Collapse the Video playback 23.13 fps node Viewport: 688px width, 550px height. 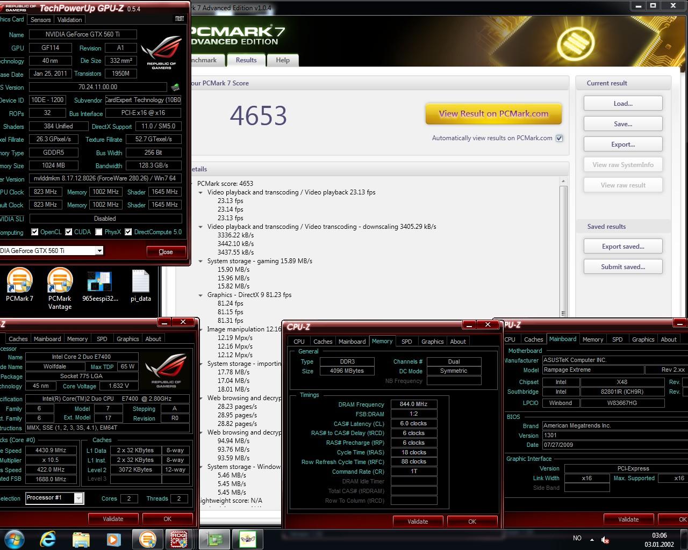pyautogui.click(x=200, y=192)
